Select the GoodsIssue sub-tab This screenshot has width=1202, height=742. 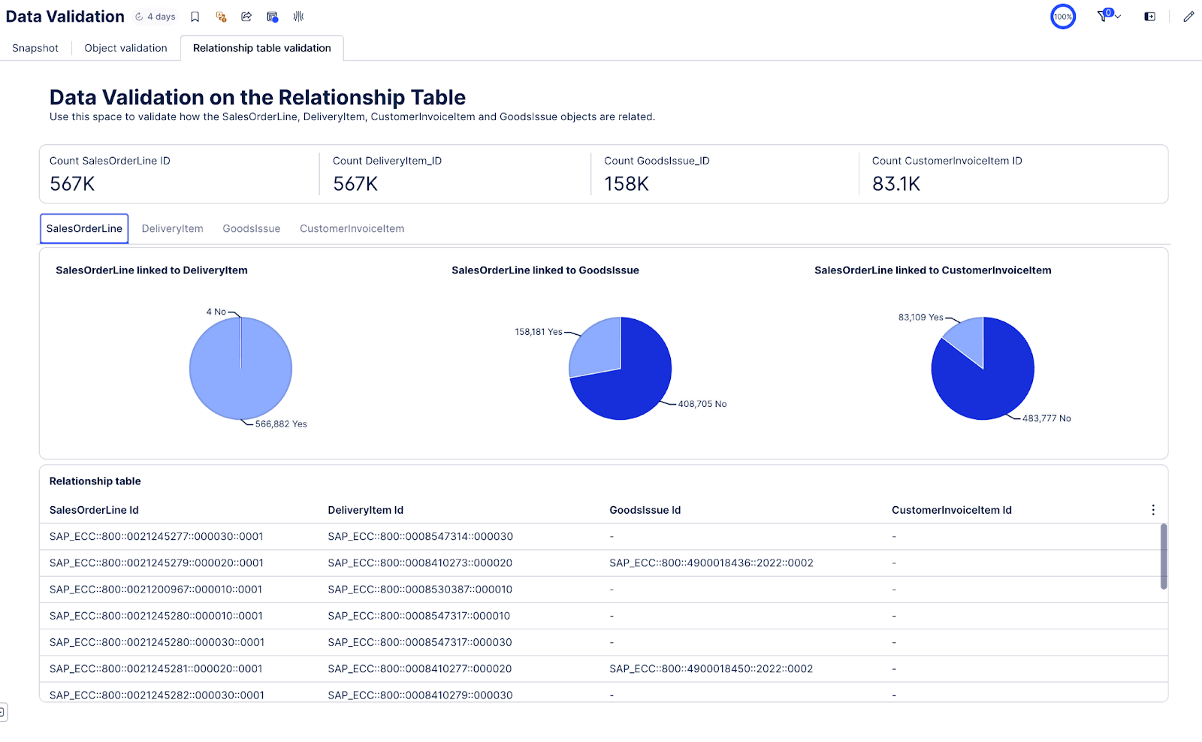(x=251, y=229)
